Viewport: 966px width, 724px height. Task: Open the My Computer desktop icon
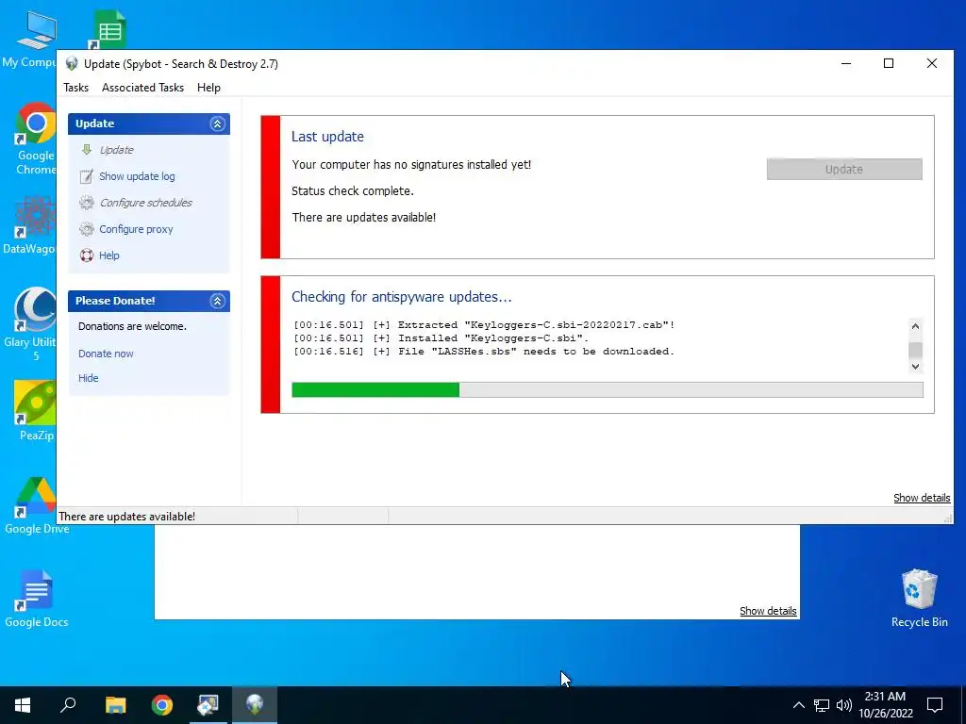click(x=35, y=38)
